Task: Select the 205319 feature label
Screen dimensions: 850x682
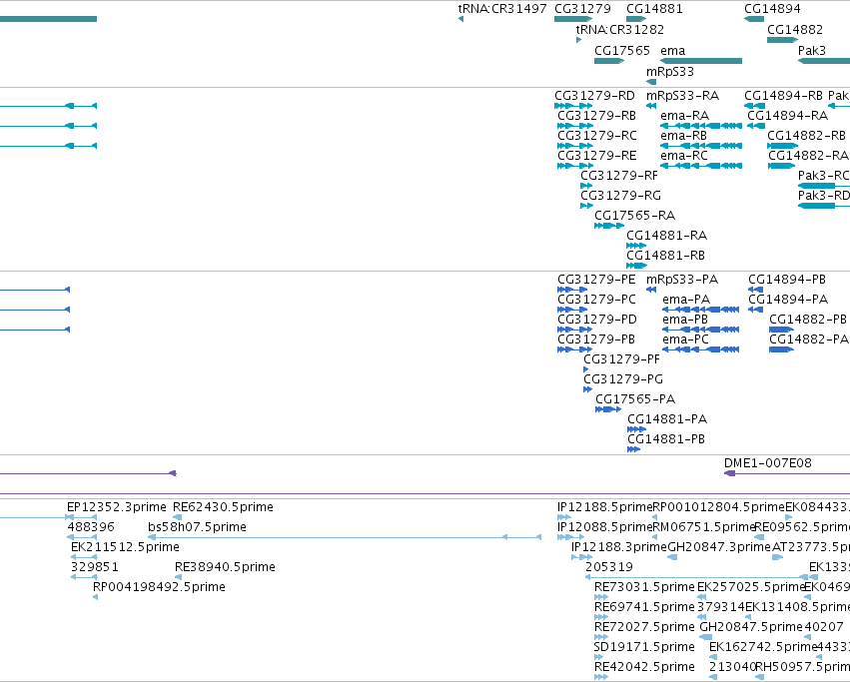Action: coord(608,567)
